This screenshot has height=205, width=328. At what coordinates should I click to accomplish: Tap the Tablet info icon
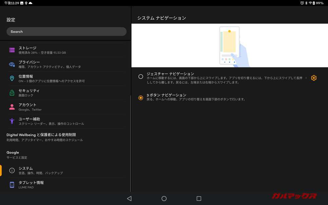coord(12,185)
